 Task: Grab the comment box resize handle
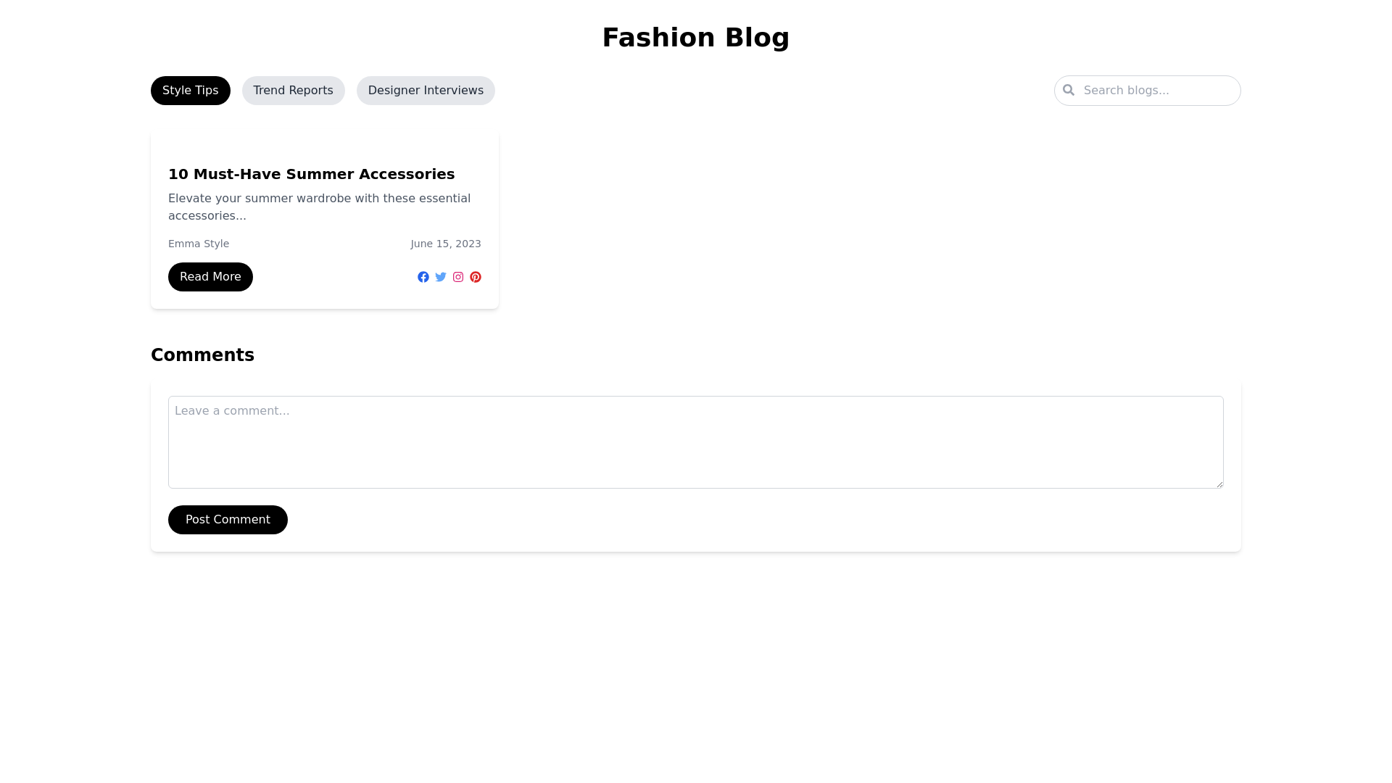1219,484
